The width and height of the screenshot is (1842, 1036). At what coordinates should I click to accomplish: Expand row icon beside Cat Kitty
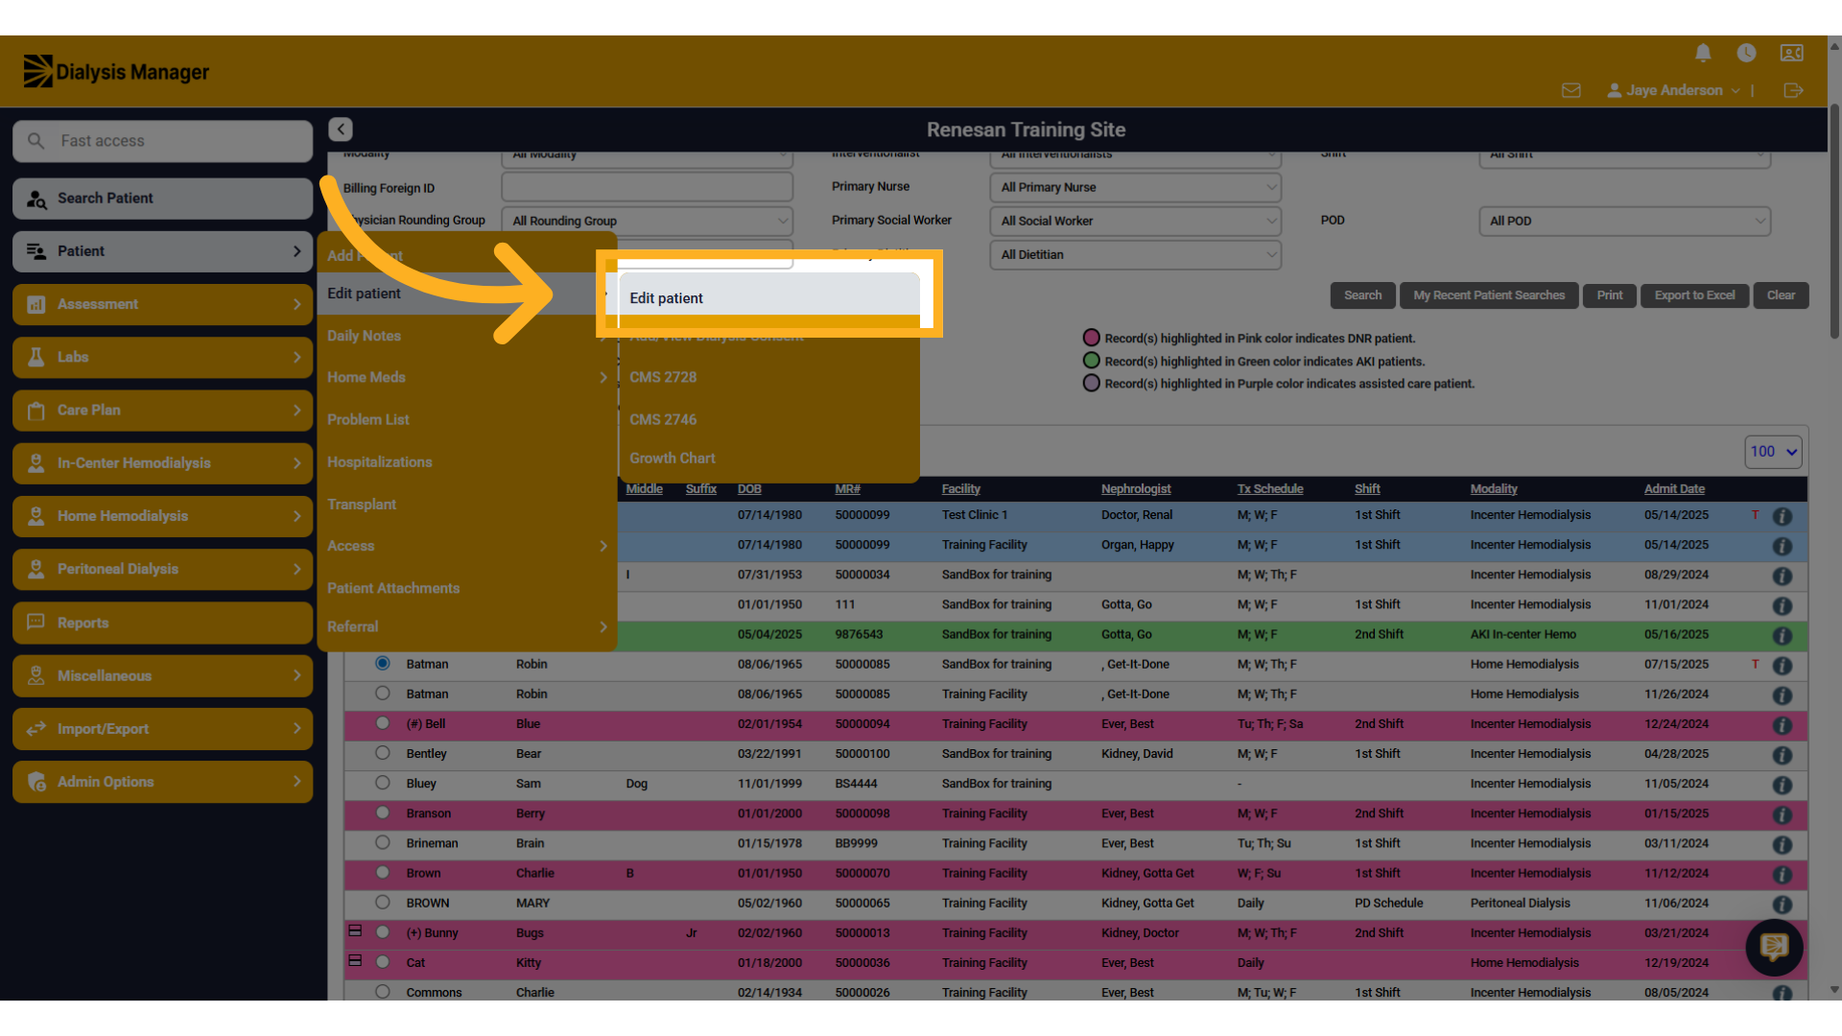click(x=355, y=960)
